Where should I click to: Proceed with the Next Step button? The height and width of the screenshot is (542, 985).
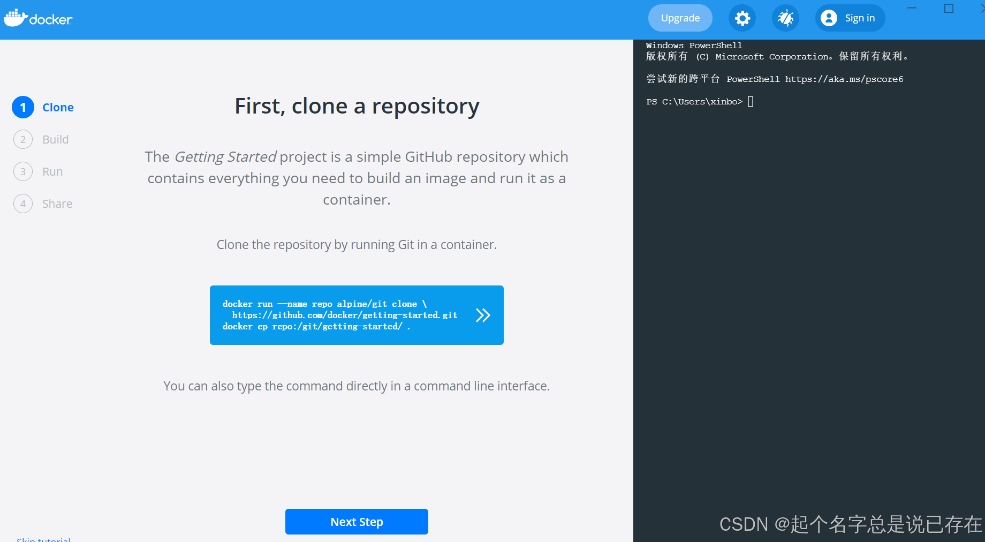click(x=357, y=522)
